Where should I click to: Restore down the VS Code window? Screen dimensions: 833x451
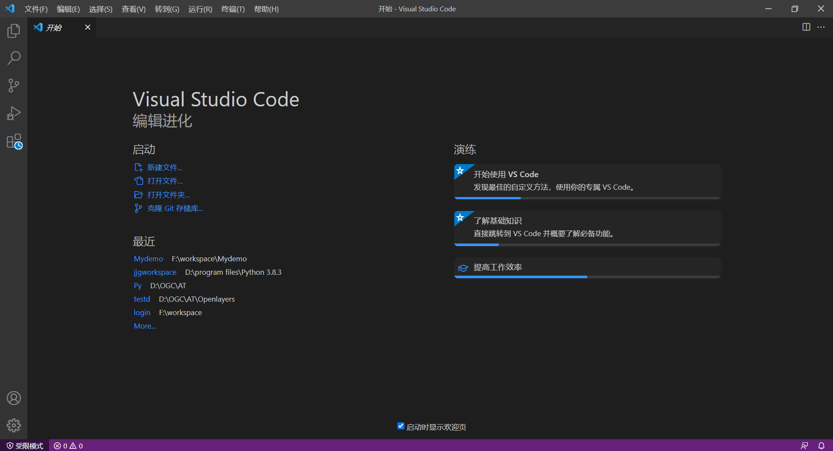pyautogui.click(x=794, y=9)
